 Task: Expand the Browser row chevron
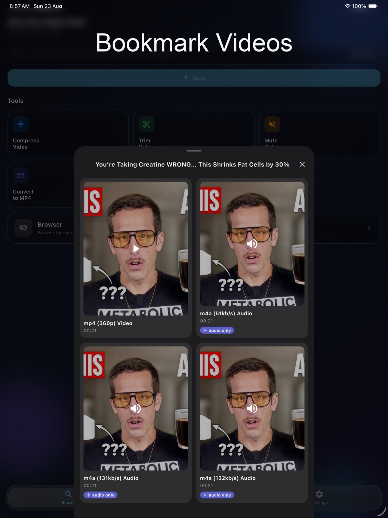tap(369, 228)
